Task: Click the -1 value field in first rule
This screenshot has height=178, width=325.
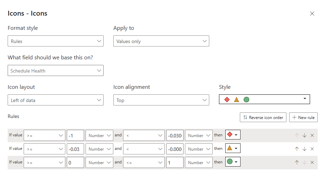Action: pos(75,135)
